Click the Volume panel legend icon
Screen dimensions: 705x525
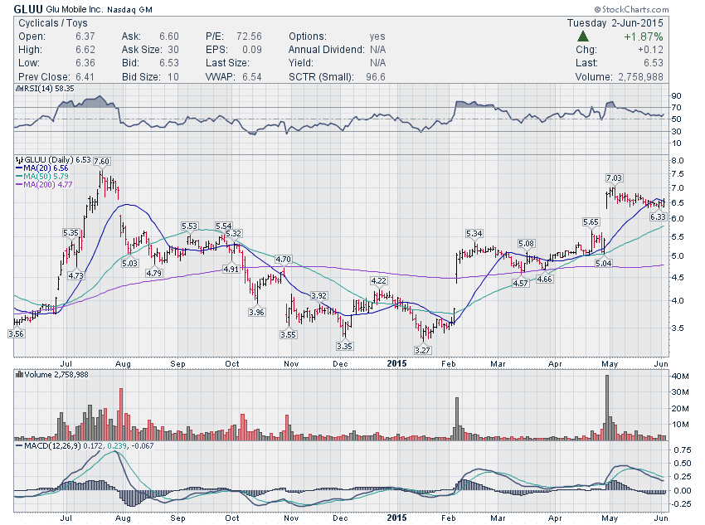coord(19,374)
